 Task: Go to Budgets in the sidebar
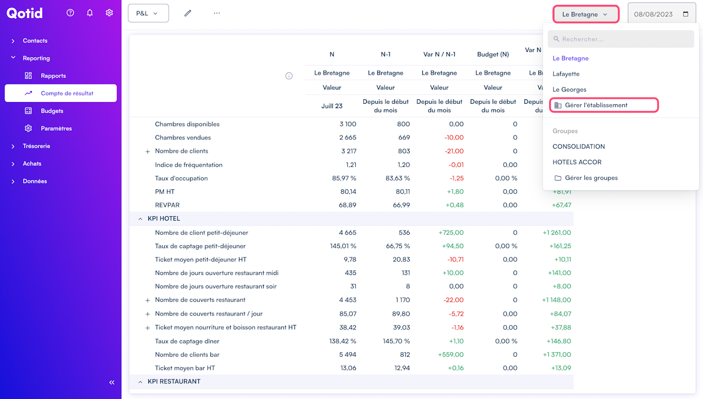click(x=52, y=111)
